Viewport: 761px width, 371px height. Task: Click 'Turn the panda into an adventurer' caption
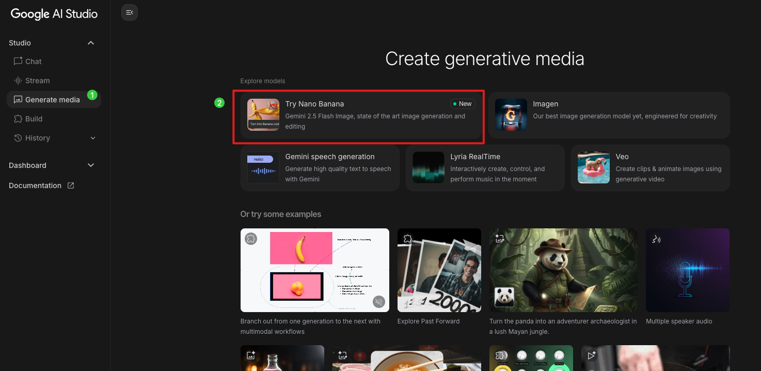click(563, 327)
